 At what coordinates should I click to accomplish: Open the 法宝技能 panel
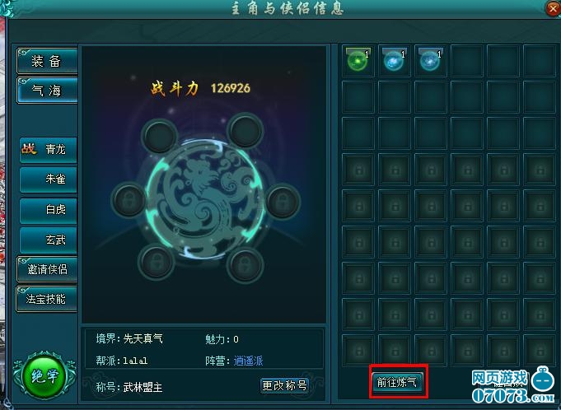(x=47, y=299)
